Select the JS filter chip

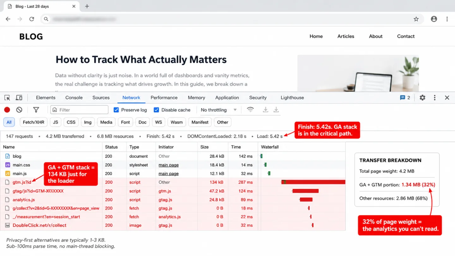[56, 122]
